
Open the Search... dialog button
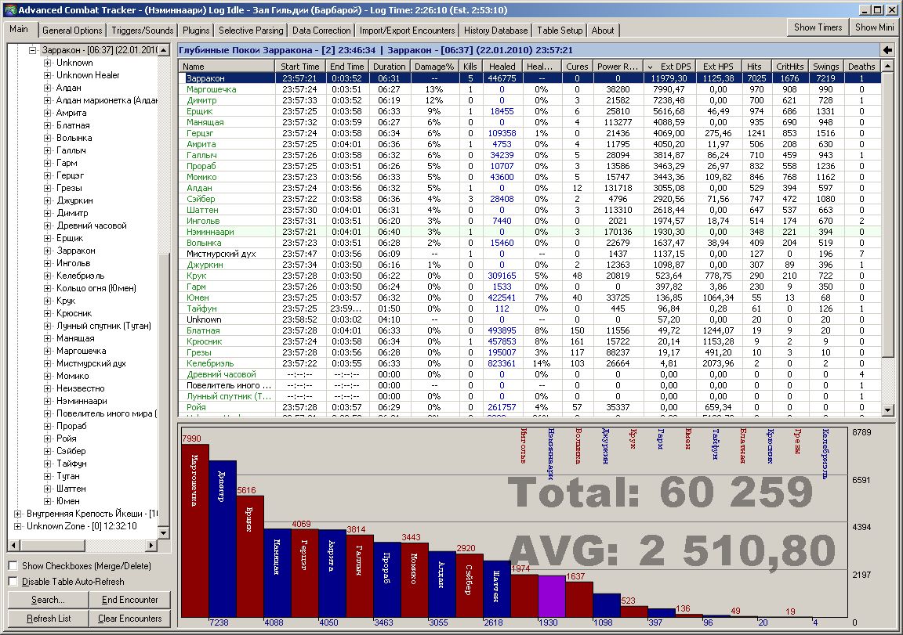49,600
